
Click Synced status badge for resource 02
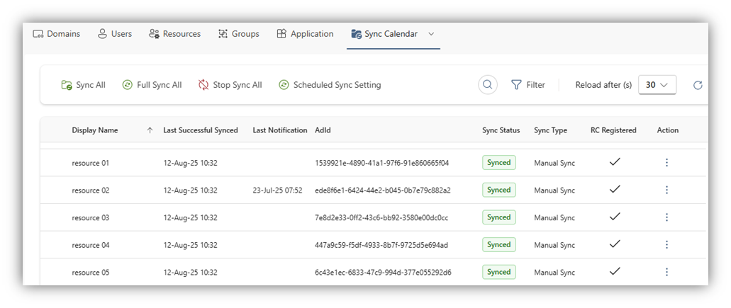(x=499, y=190)
